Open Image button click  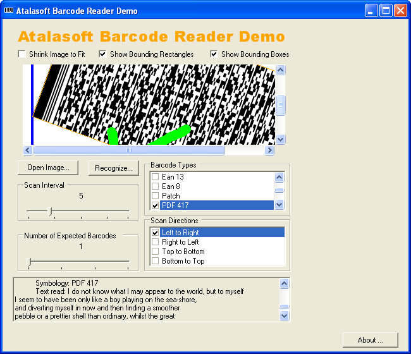tap(48, 168)
